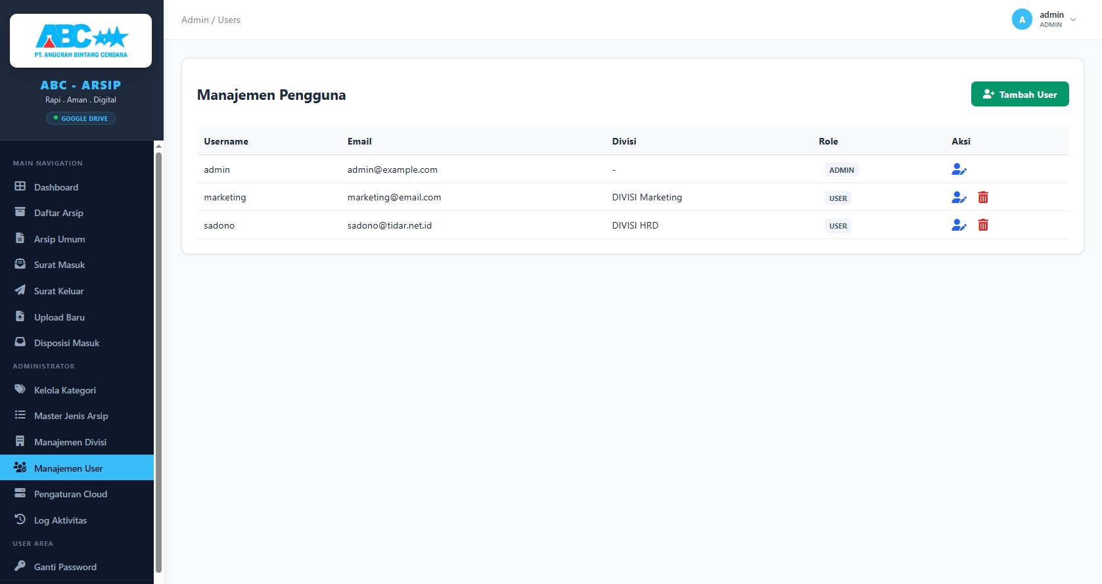This screenshot has width=1102, height=584.
Task: Open Pengaturan Cloud menu label
Action: coord(70,494)
